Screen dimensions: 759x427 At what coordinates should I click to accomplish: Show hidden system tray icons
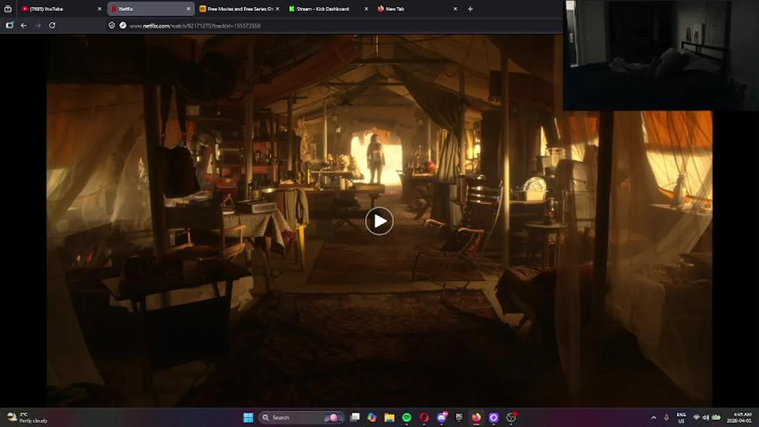[654, 418]
